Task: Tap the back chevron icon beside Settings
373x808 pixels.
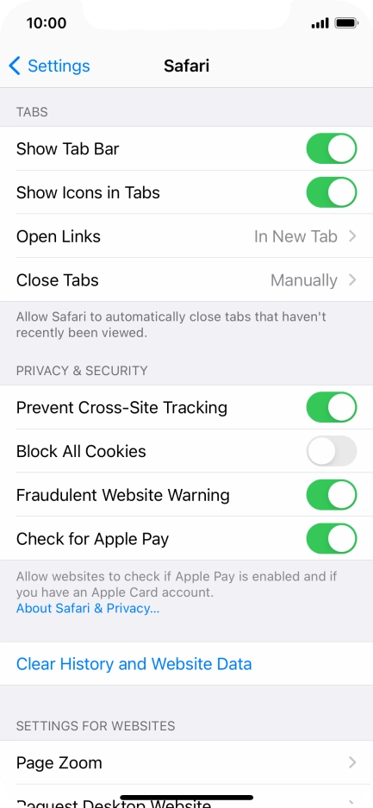Action: click(x=15, y=66)
